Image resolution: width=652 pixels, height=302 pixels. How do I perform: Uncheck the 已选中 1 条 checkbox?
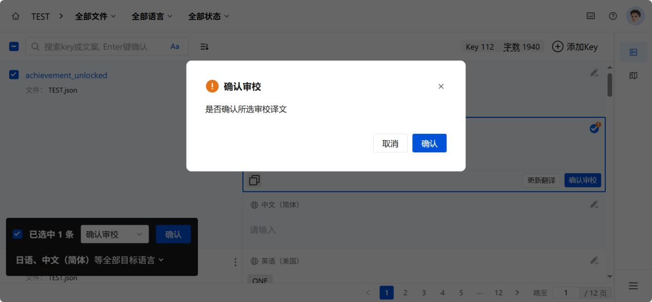[x=17, y=234]
